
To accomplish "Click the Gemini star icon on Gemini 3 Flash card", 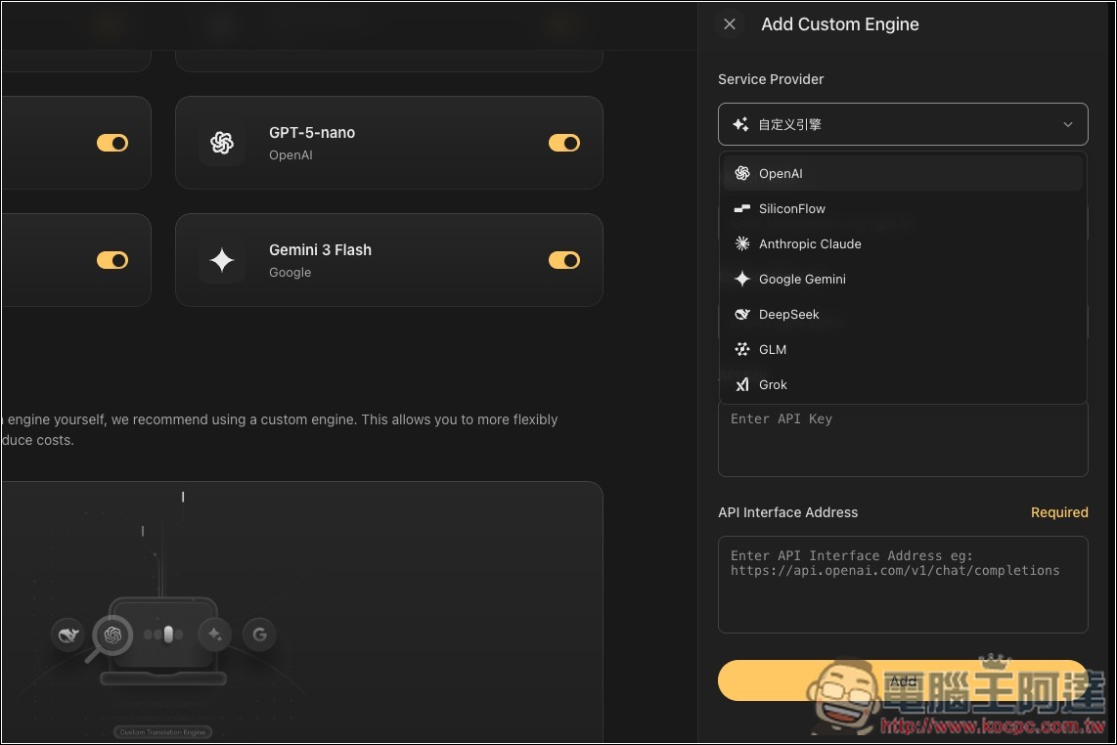I will 222,261.
